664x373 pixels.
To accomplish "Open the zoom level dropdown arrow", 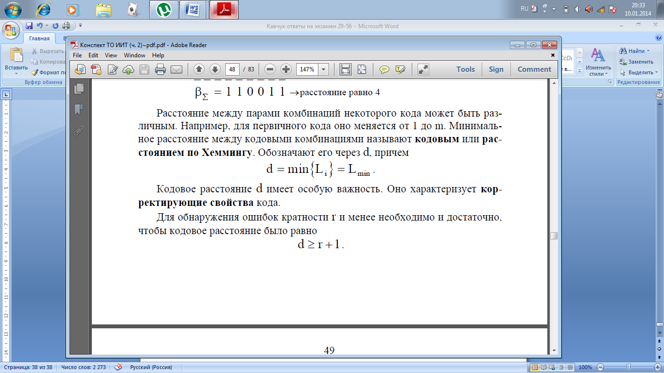I will [324, 69].
